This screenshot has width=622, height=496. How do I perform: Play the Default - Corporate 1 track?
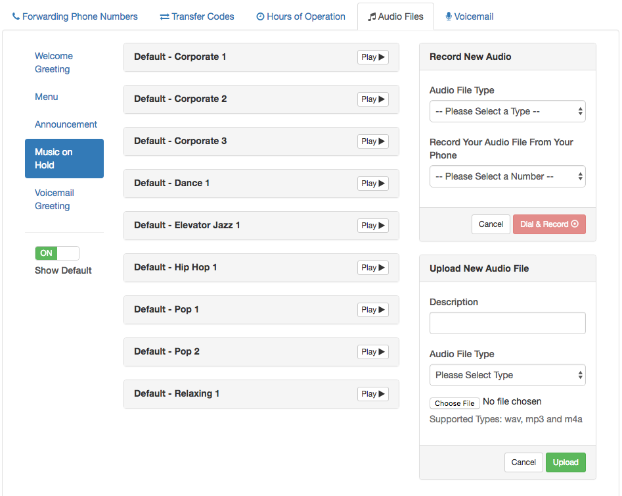pyautogui.click(x=372, y=57)
